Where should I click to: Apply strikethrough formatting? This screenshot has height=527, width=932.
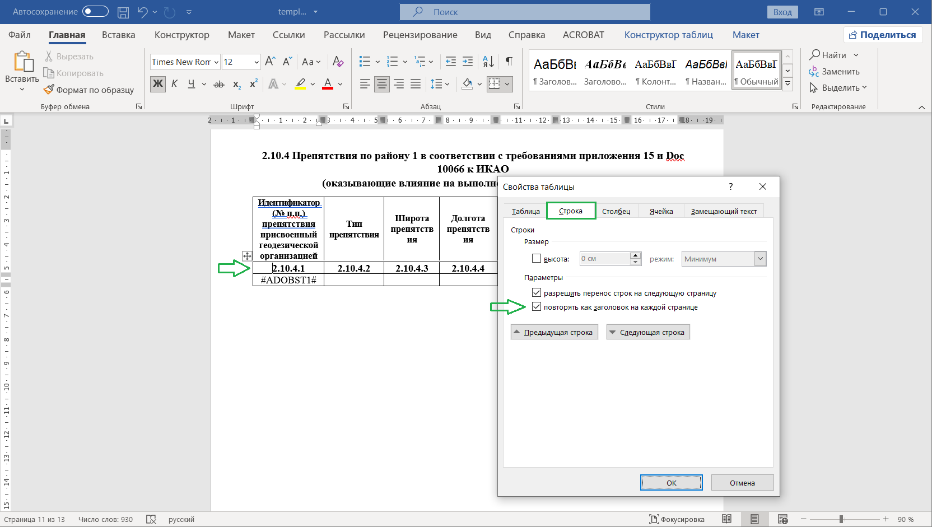(x=219, y=84)
